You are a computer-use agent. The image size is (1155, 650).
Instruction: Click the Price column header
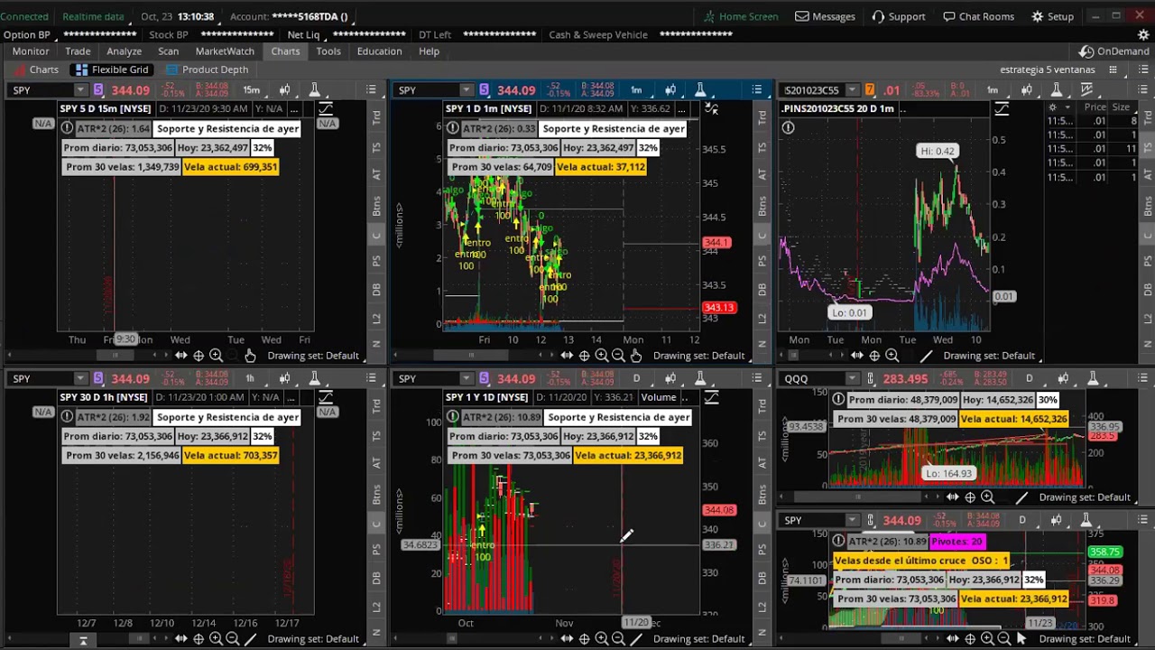click(x=1095, y=107)
